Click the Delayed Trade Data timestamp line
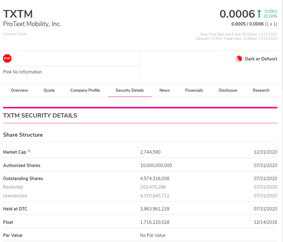Image resolution: width=283 pixels, height=242 pixels. pos(236,39)
